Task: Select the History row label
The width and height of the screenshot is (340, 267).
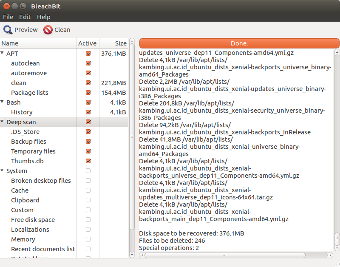Action: (x=22, y=112)
